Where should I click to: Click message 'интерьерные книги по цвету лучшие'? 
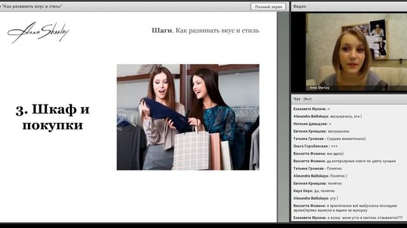pyautogui.click(x=345, y=161)
